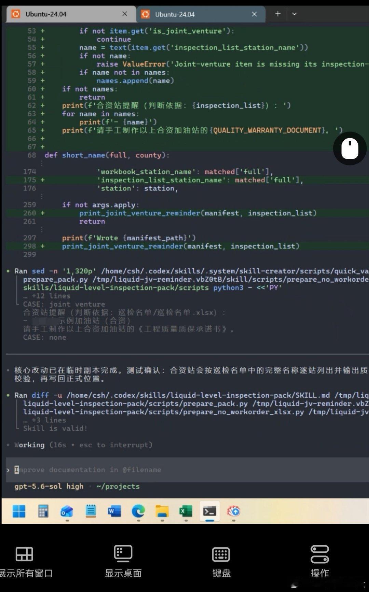Open the 键盘 keyboard
Image resolution: width=369 pixels, height=592 pixels.
click(221, 562)
